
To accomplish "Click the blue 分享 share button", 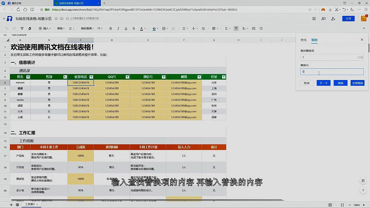I will click(348, 18).
